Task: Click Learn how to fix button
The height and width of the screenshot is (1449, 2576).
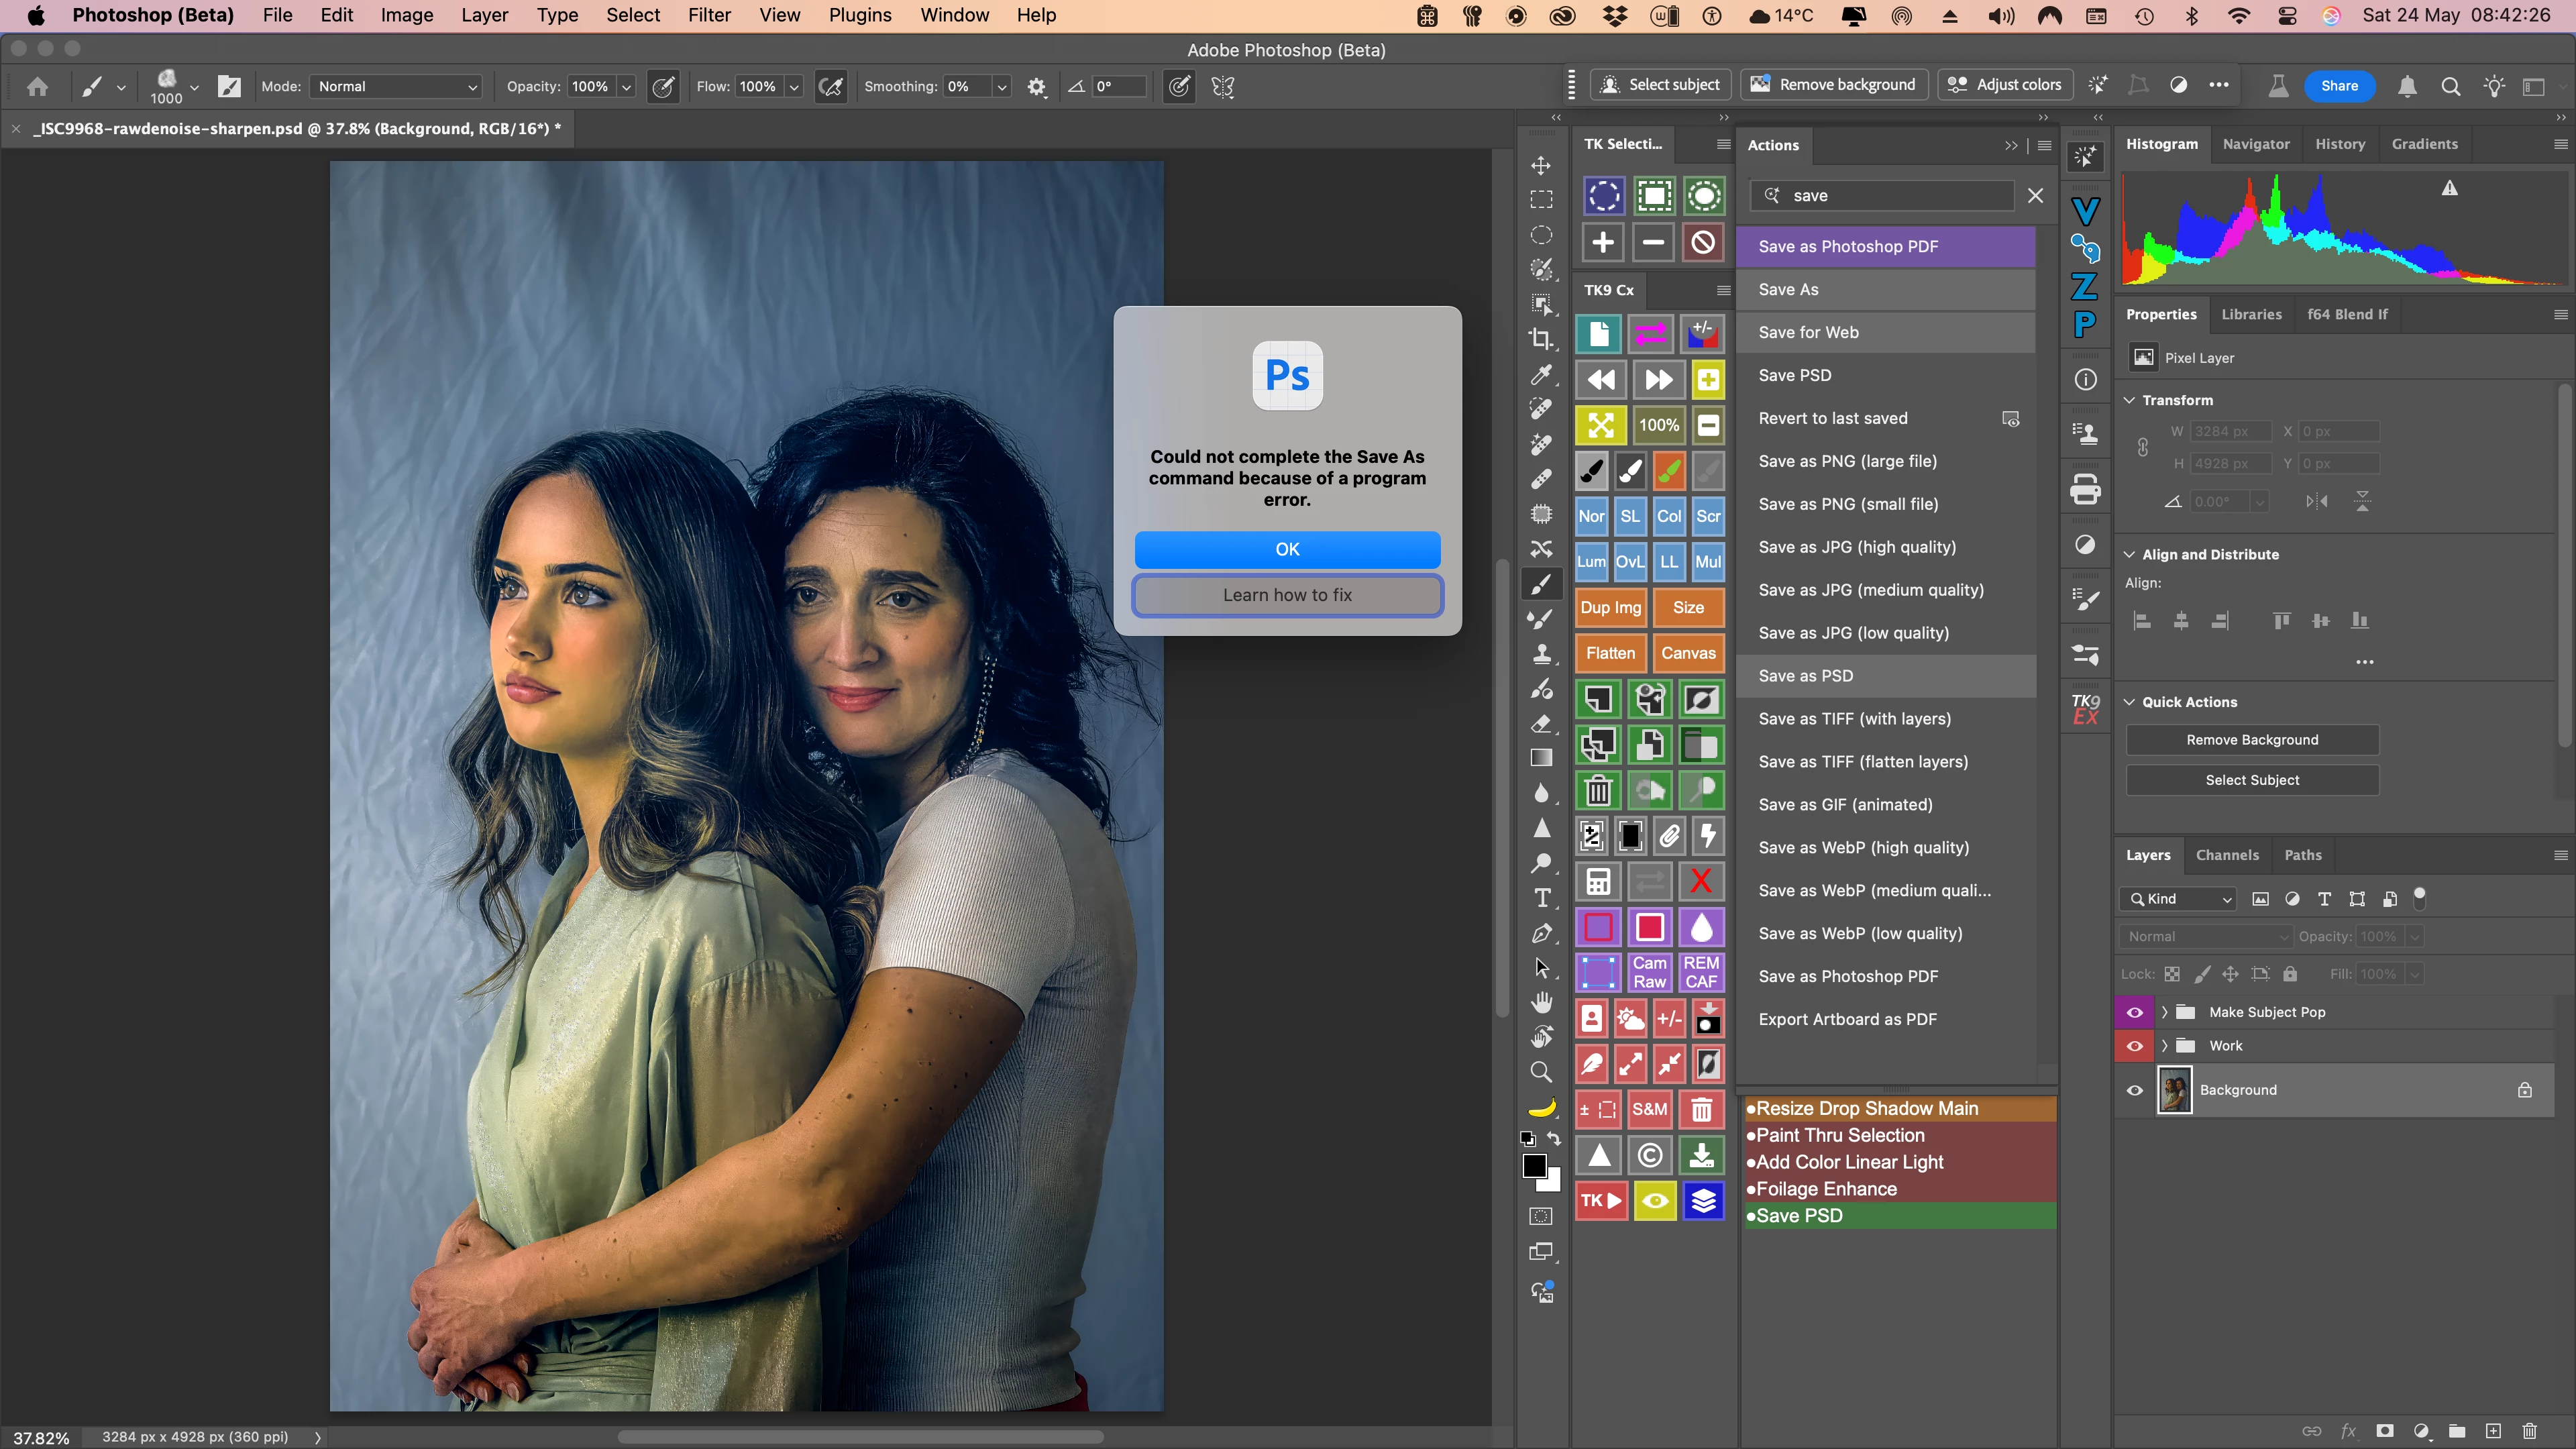Action: tap(1287, 595)
